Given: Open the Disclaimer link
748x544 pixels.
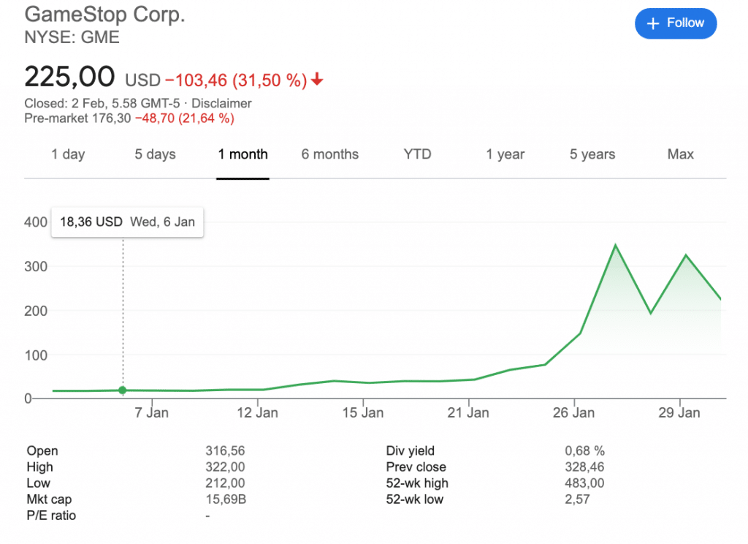Looking at the screenshot, I should point(221,104).
